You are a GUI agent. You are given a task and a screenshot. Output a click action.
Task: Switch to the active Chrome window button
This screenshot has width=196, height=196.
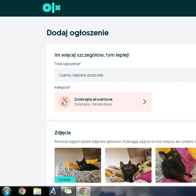click(83, 191)
